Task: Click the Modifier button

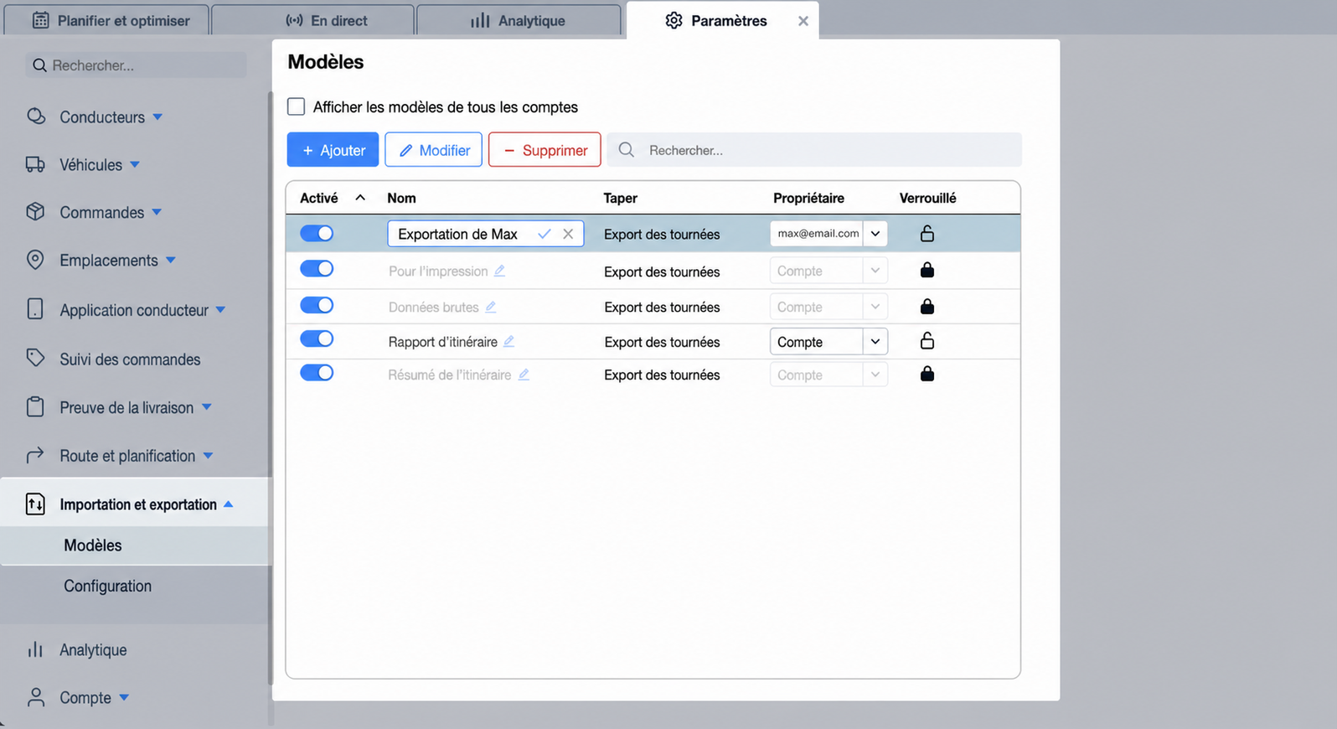Action: click(434, 150)
